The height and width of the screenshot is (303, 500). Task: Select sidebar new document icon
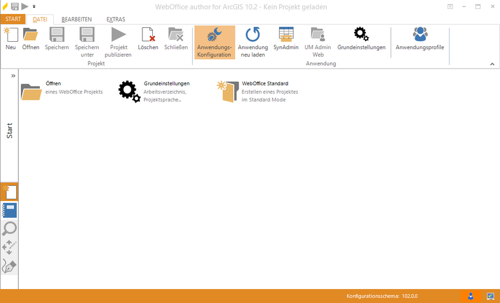(9, 192)
